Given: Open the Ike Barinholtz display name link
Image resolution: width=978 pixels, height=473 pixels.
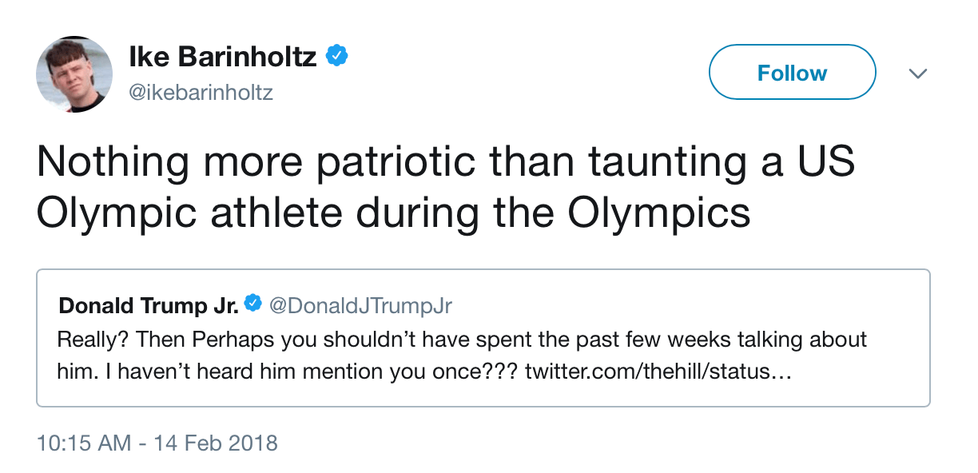Looking at the screenshot, I should [x=223, y=58].
